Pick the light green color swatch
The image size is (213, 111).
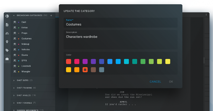click(151, 61)
